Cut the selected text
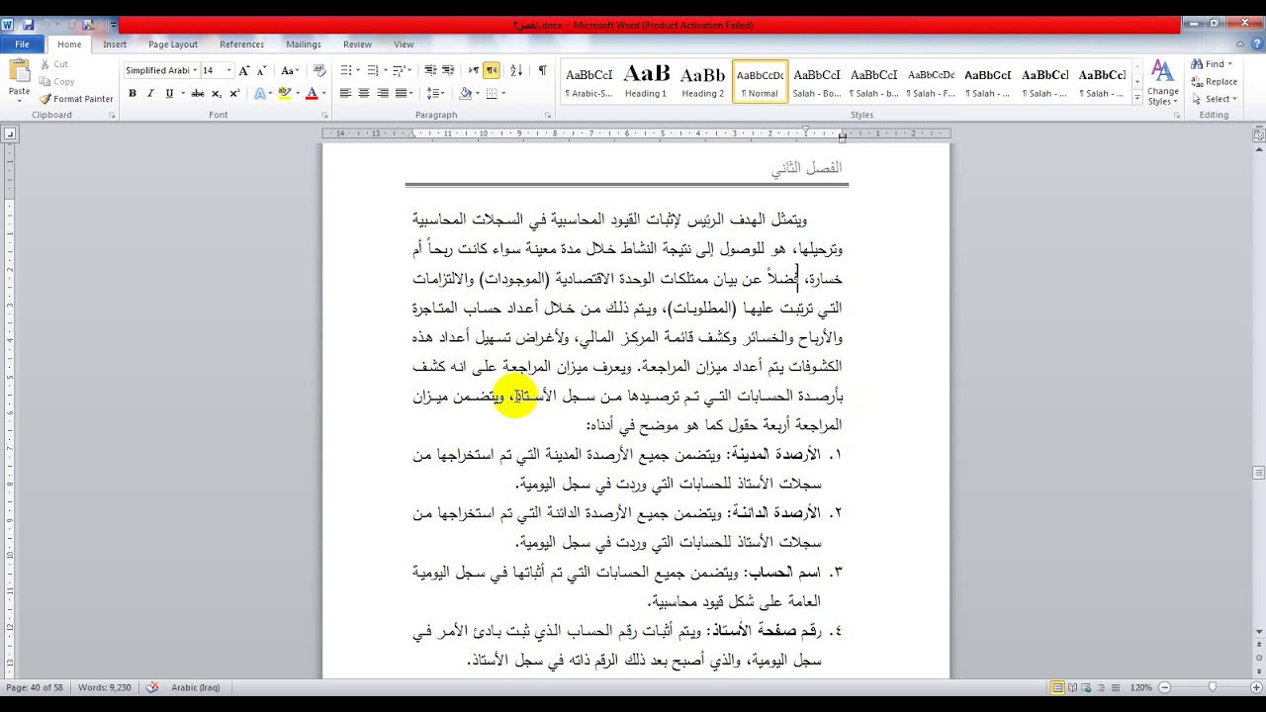 pos(53,64)
